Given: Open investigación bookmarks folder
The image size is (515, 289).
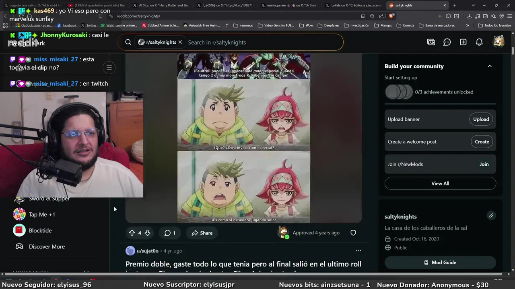Looking at the screenshot, I should coord(356,25).
